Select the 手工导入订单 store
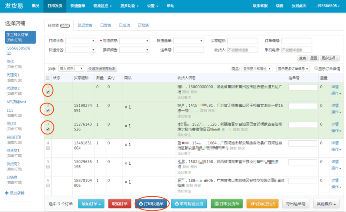Viewport: 346px width, 212px height. 20,37
